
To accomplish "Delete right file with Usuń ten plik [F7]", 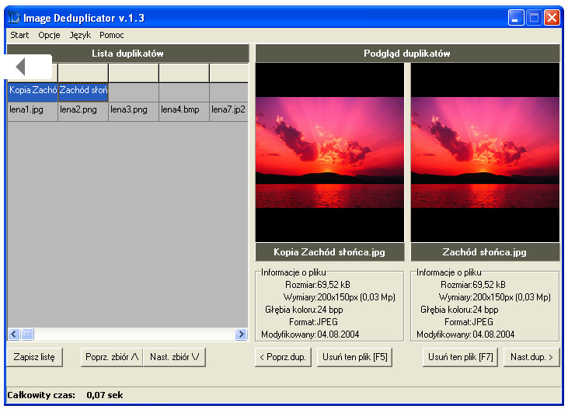I will pos(461,357).
